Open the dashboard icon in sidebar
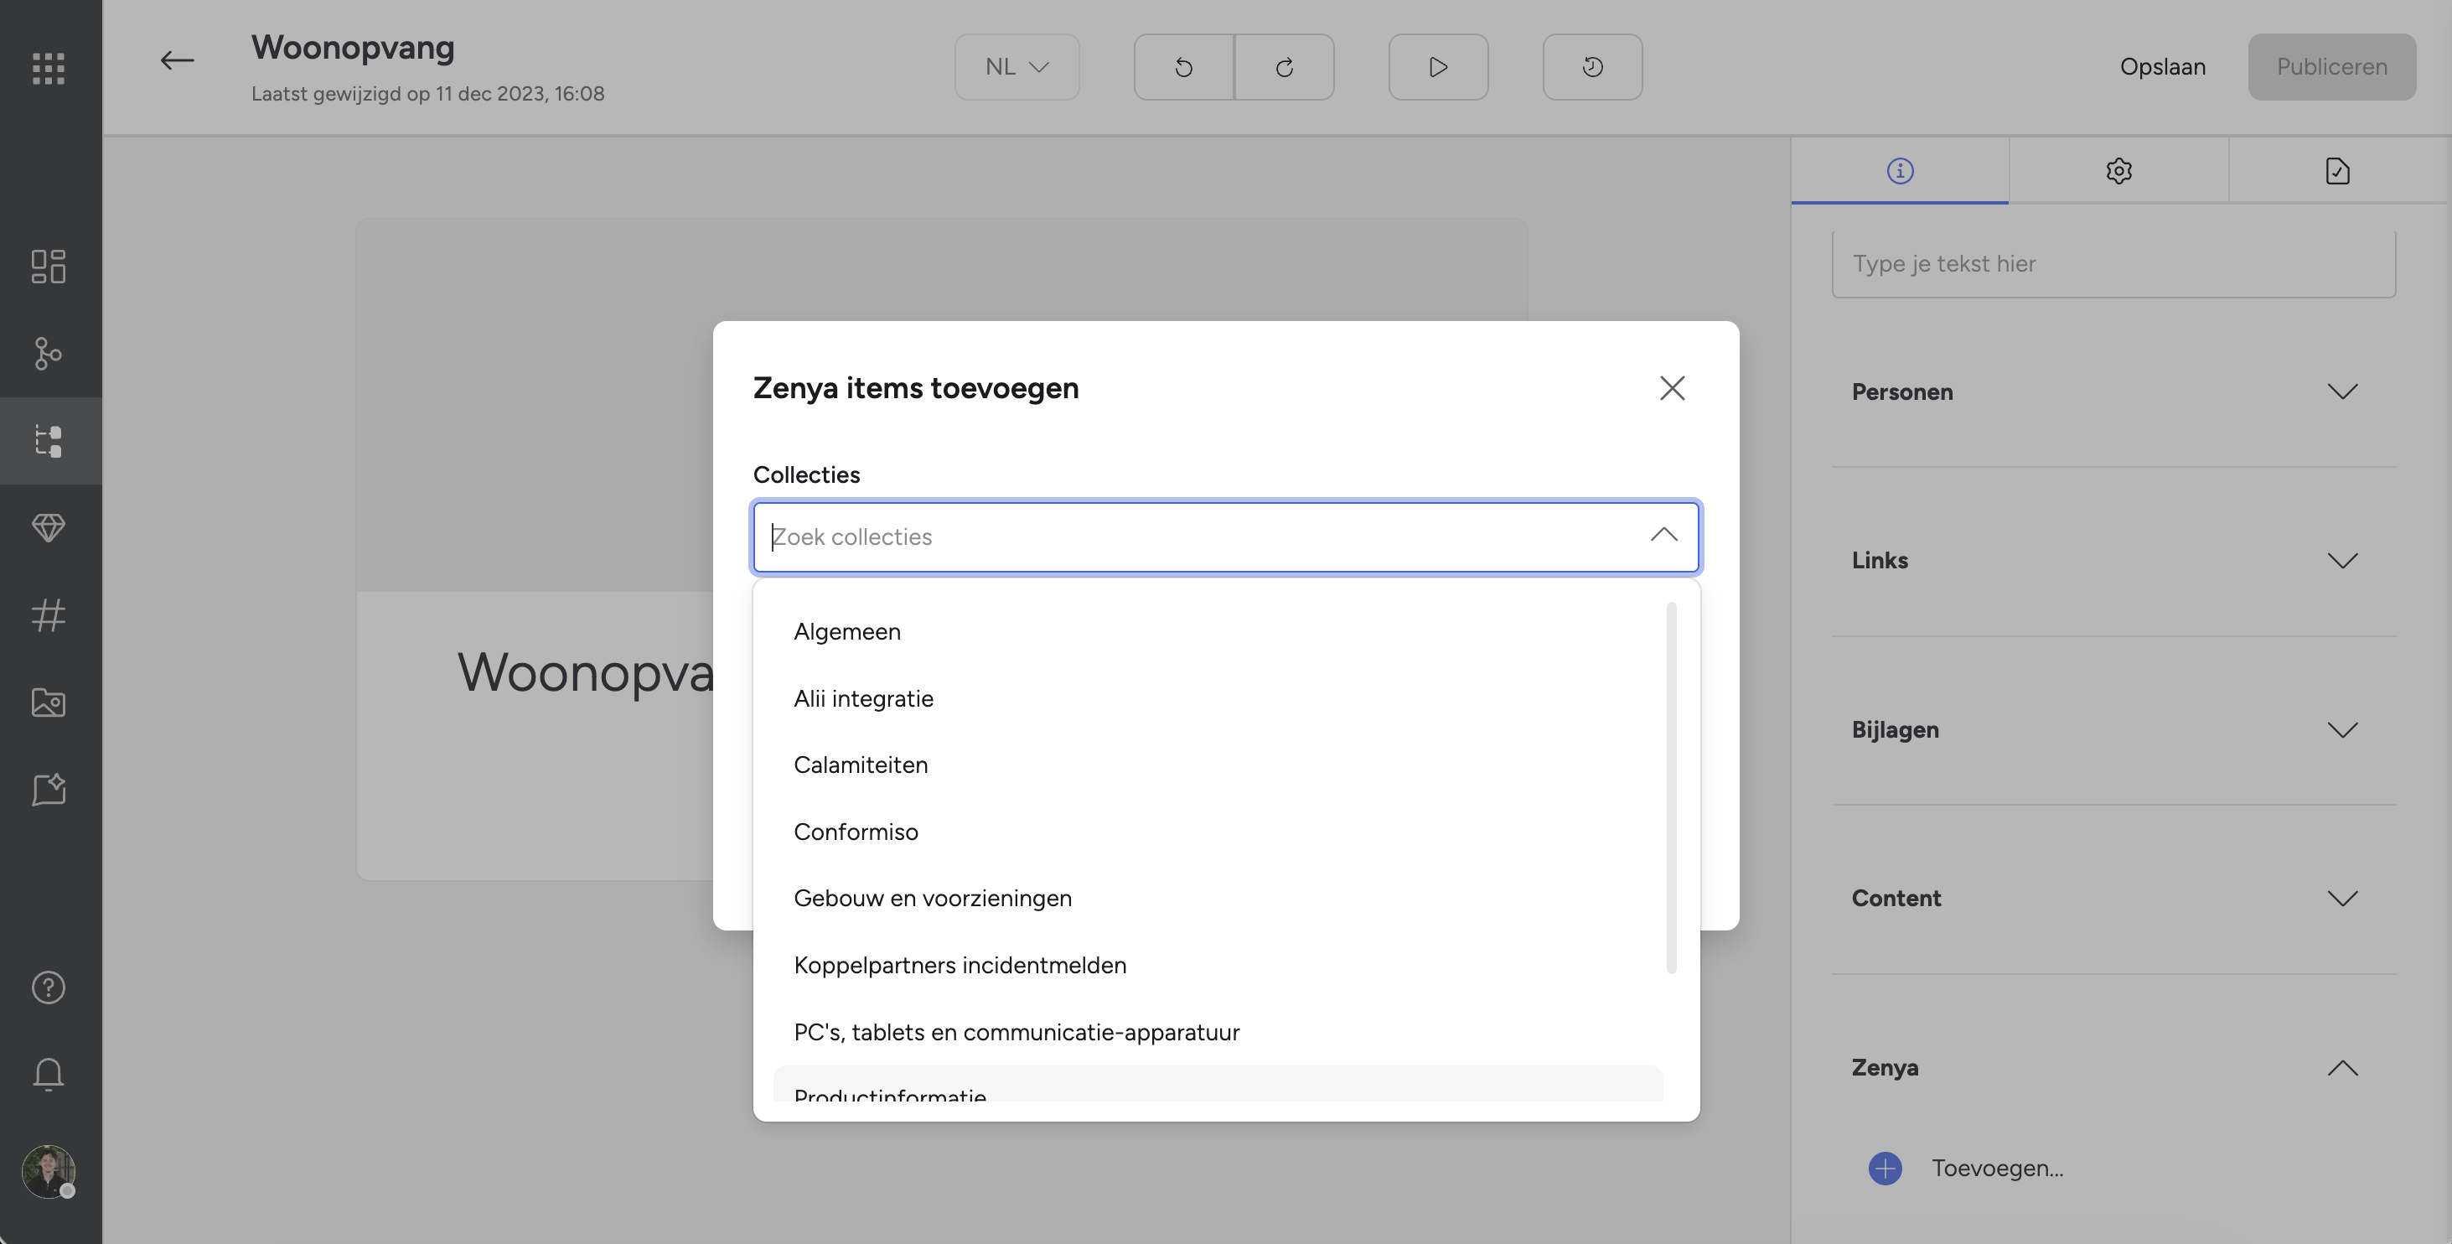2452x1244 pixels. 49,267
